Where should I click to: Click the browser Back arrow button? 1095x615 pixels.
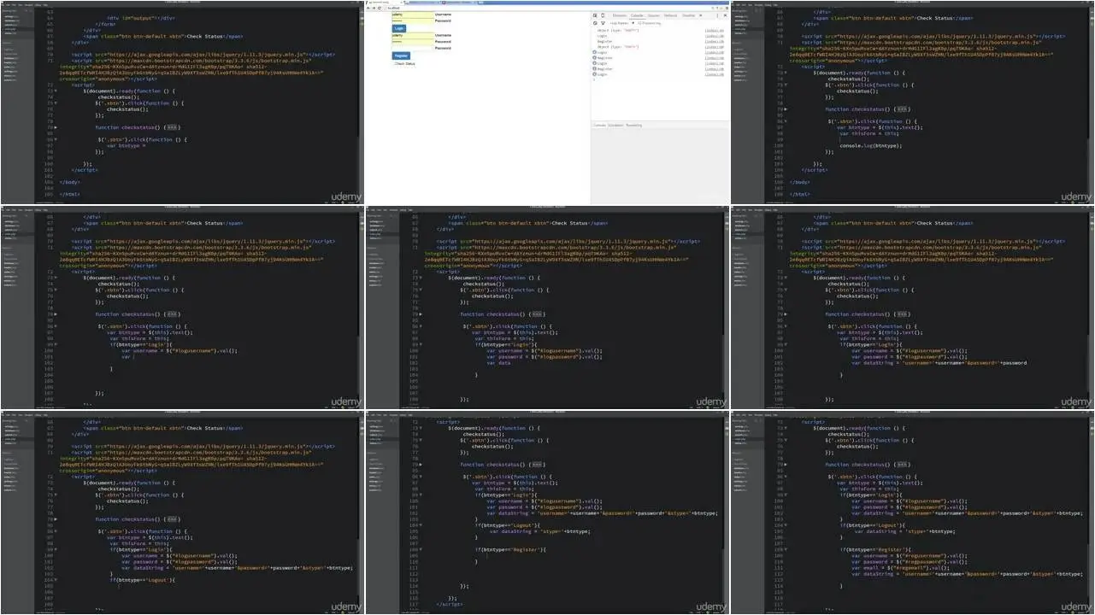click(x=368, y=8)
